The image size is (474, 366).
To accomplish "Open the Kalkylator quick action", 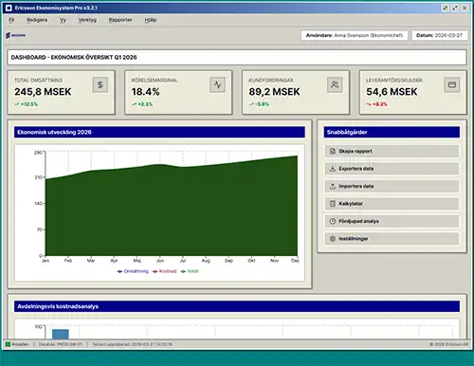I will point(392,204).
